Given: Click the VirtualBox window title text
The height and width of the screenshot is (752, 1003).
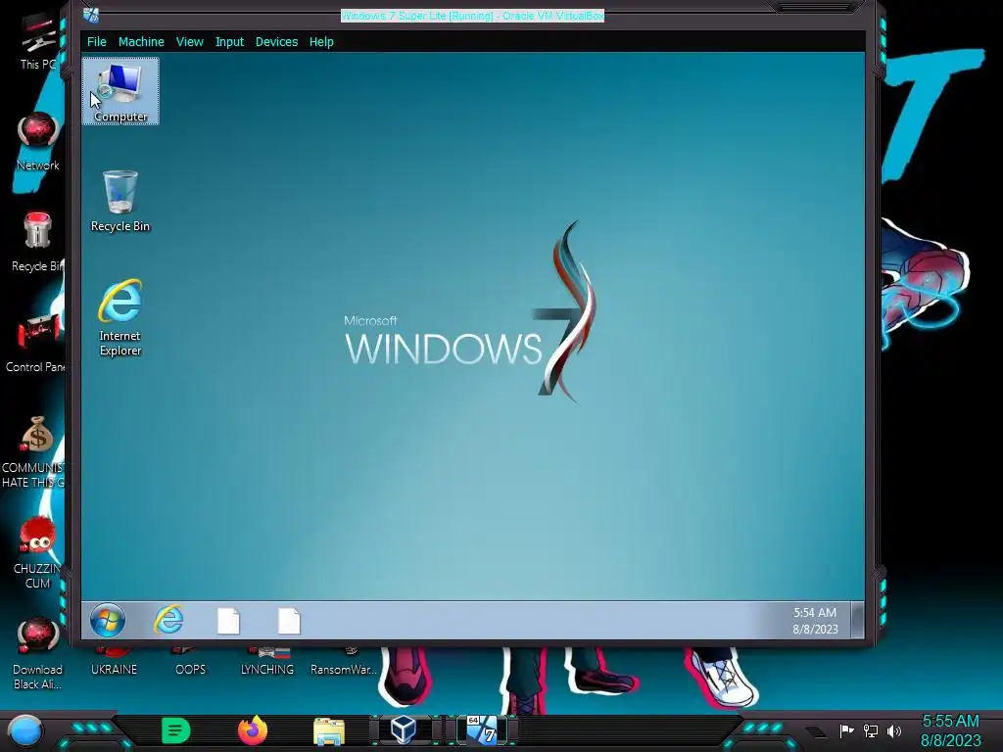Looking at the screenshot, I should click(472, 16).
